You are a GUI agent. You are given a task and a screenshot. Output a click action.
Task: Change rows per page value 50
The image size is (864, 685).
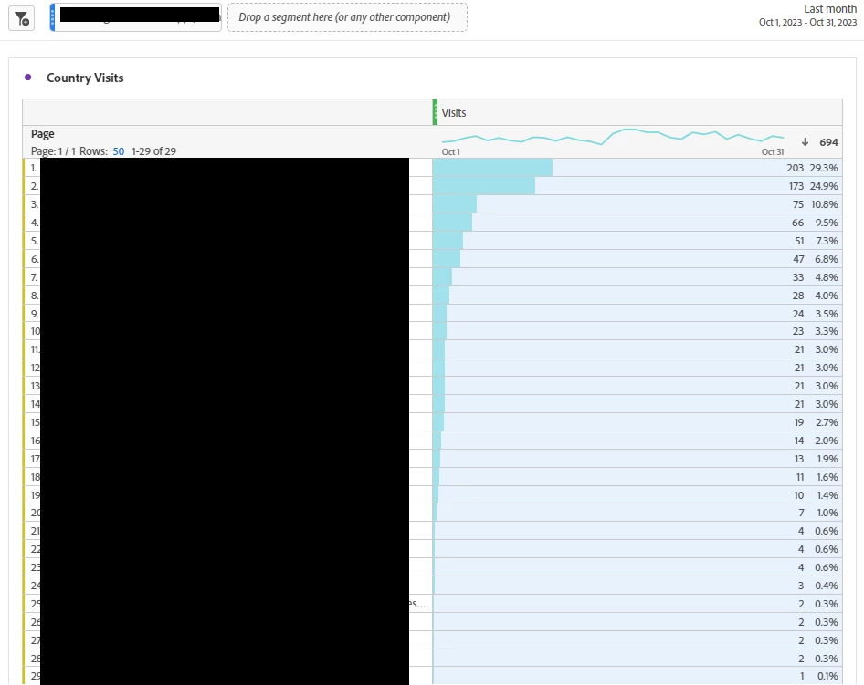[119, 151]
